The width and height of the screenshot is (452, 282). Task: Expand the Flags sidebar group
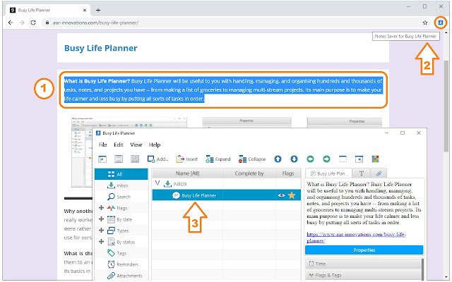pyautogui.click(x=101, y=208)
